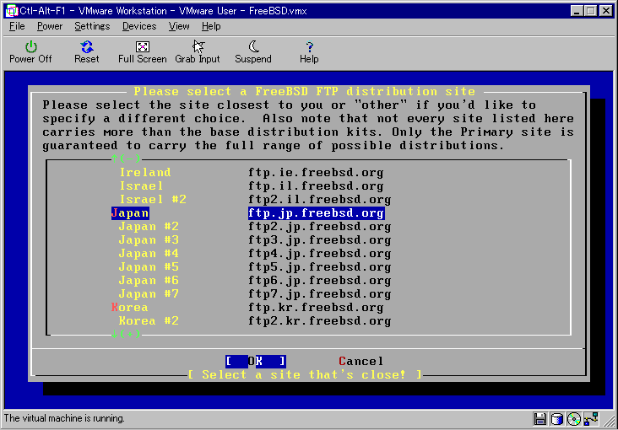The image size is (618, 430).
Task: Select the Japan #7 entry
Action: pos(149,294)
